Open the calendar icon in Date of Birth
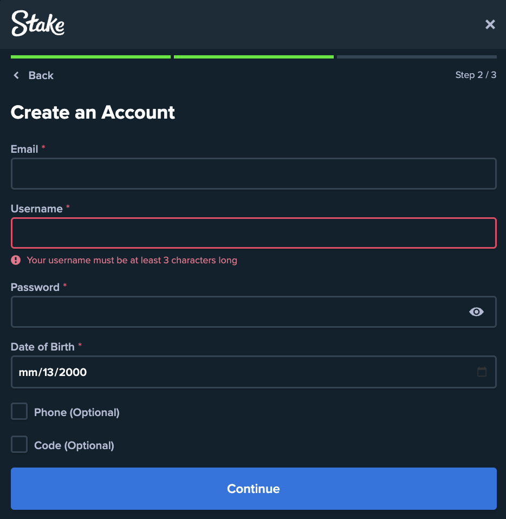 click(483, 372)
